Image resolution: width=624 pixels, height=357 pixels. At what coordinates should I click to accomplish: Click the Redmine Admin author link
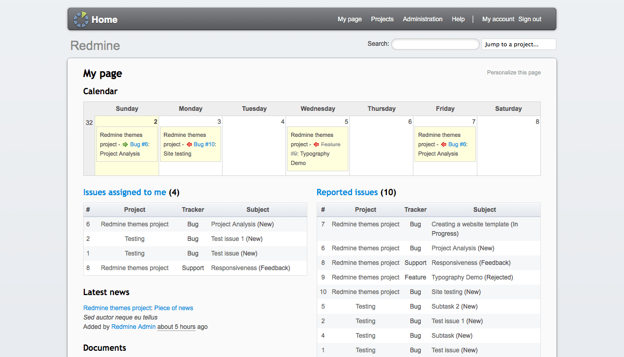click(133, 327)
